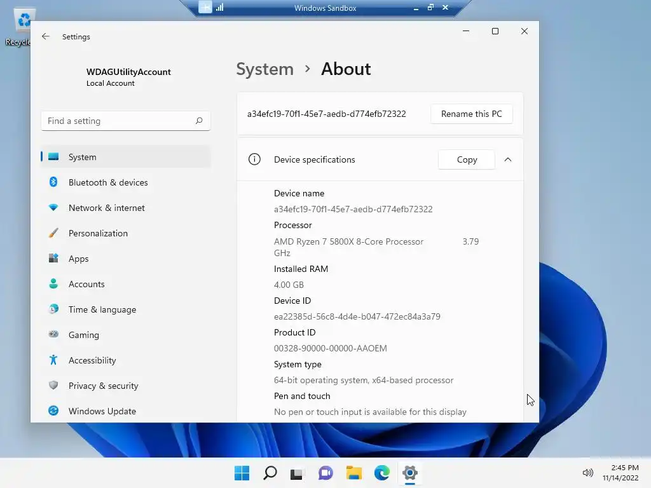The image size is (651, 488).
Task: Open Task View from the taskbar
Action: point(298,473)
